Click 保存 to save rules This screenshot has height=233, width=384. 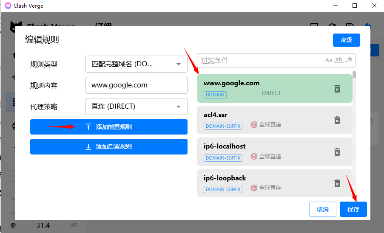pyautogui.click(x=353, y=209)
